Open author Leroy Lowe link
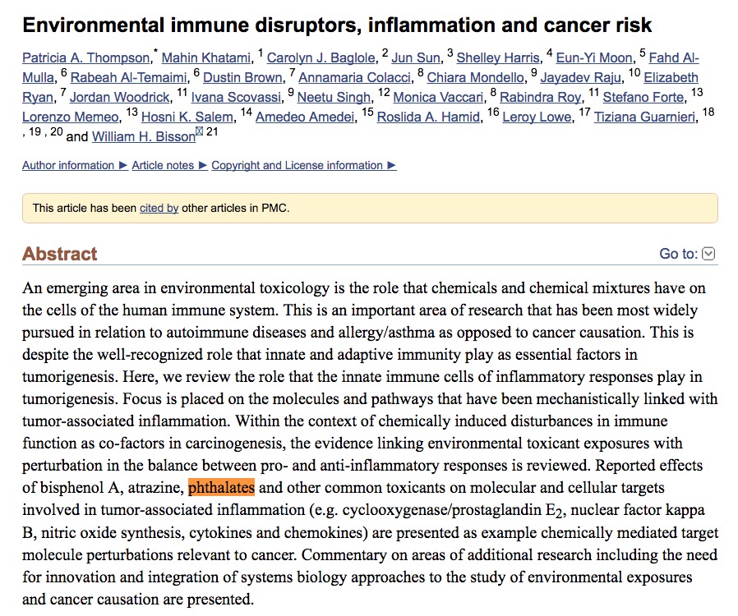Image resolution: width=738 pixels, height=616 pixels. 537,117
